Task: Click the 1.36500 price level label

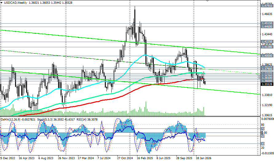Action: pyautogui.click(x=267, y=78)
